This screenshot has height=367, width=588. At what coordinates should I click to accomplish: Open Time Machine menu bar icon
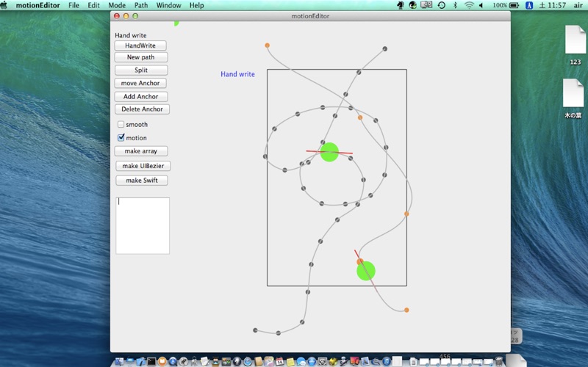pos(442,5)
